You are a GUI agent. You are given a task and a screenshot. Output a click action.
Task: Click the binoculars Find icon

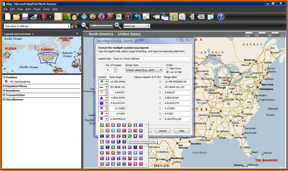point(75,26)
